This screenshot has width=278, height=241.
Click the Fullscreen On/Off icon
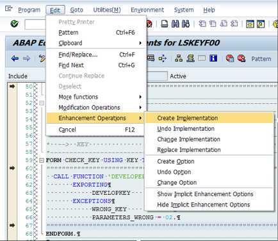202,58
